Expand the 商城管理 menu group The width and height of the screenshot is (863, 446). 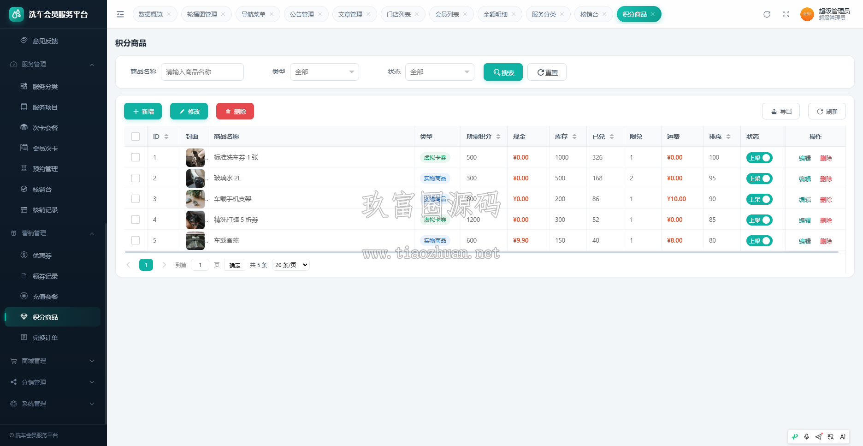[x=53, y=361]
